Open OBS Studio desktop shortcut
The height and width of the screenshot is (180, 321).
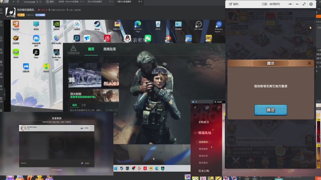198,25
